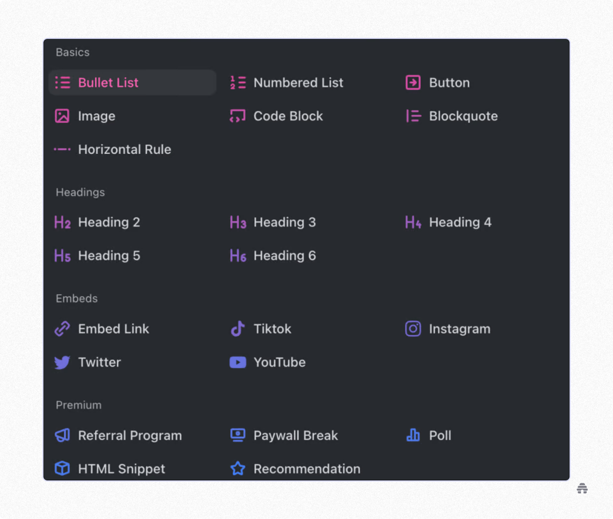
Task: Click the Code Block icon
Action: (238, 116)
